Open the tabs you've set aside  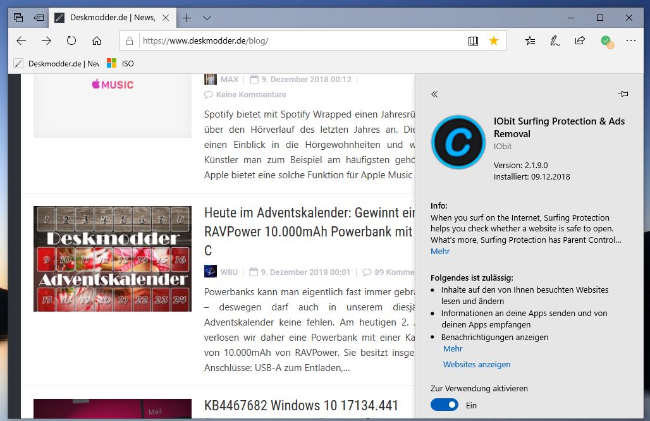18,18
